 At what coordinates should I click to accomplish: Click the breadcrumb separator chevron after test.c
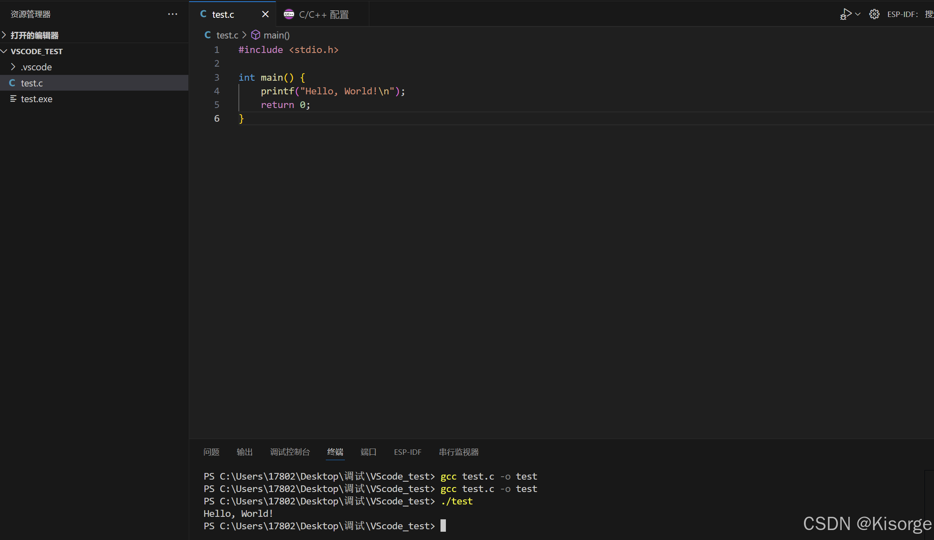(244, 35)
